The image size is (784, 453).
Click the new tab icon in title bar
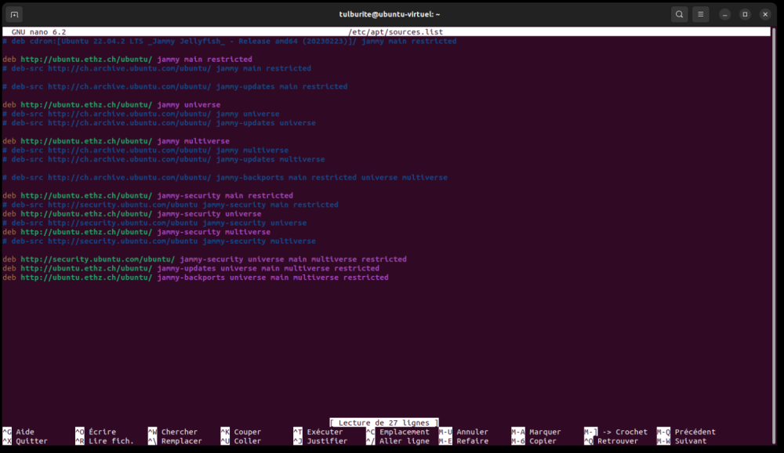point(14,14)
